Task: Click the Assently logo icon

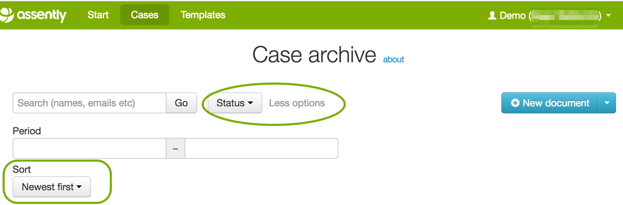Action: 6,15
